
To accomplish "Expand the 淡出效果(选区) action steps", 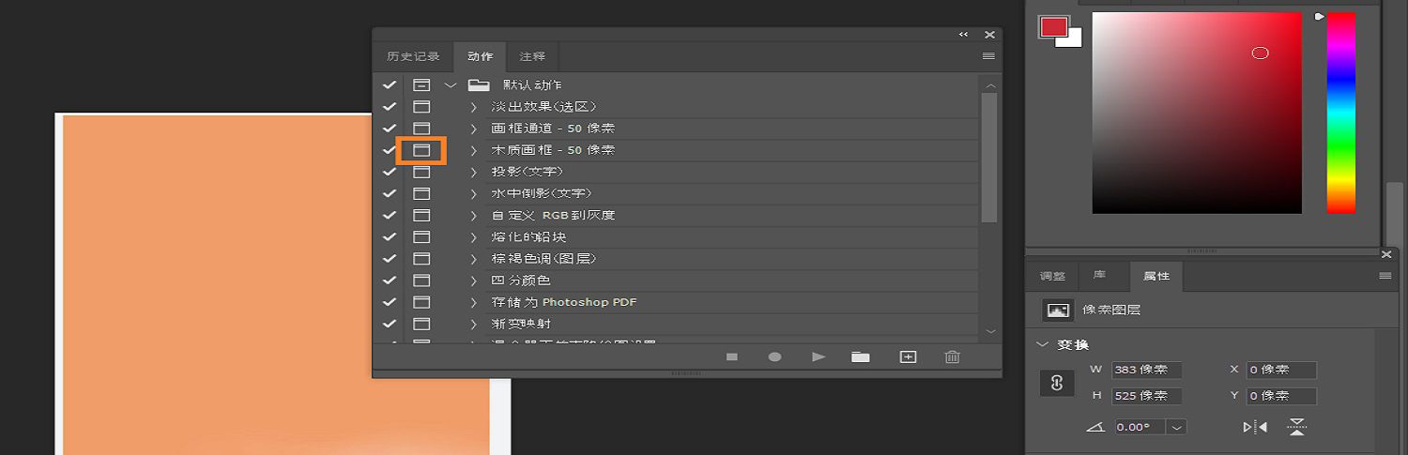I will click(474, 107).
